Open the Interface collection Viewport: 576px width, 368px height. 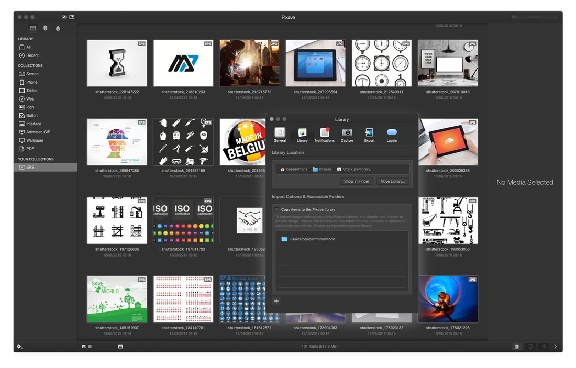[46, 124]
